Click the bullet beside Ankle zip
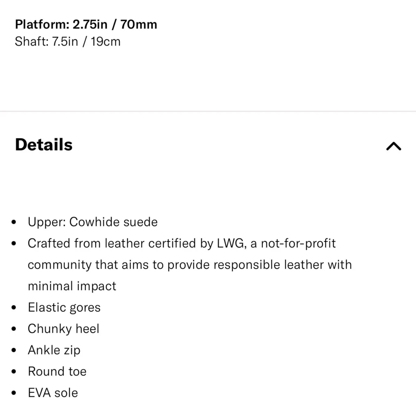Viewport: 416px width, 416px height. click(15, 350)
